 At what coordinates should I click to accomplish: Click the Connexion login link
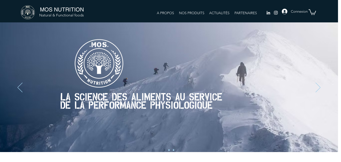point(299,11)
